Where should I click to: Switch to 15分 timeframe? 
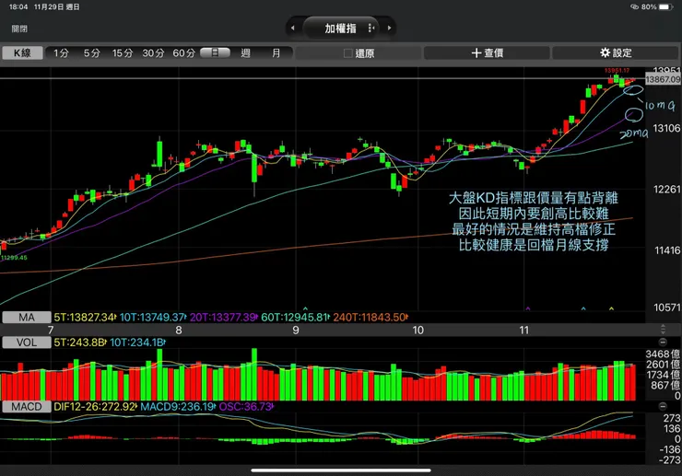click(123, 53)
